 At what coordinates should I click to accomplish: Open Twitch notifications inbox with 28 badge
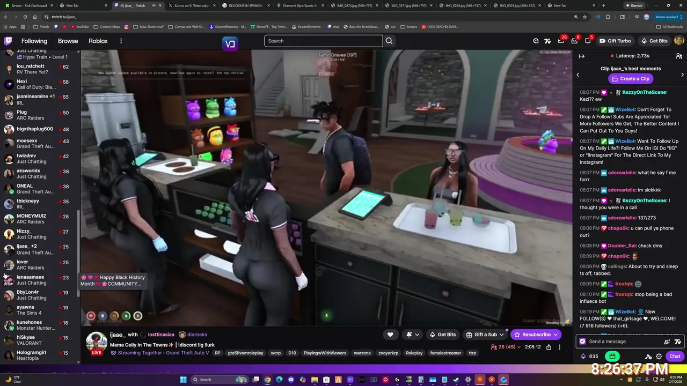(561, 41)
